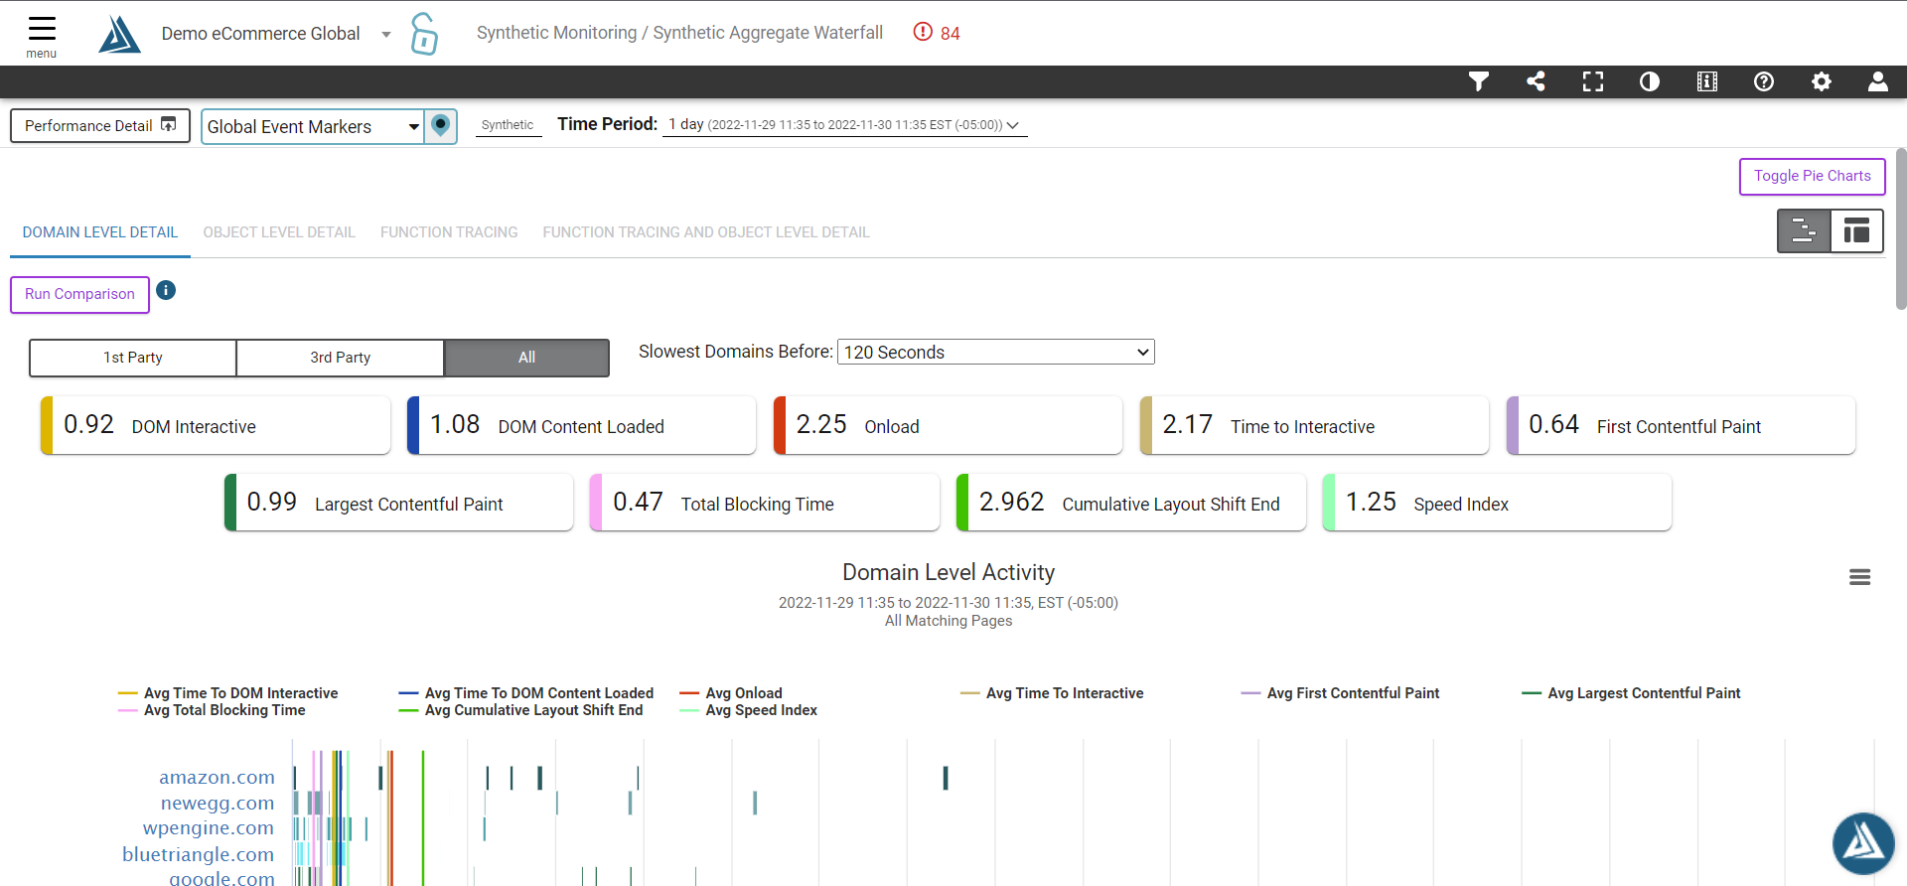Open the Time Period 1 day selector

pos(844,125)
